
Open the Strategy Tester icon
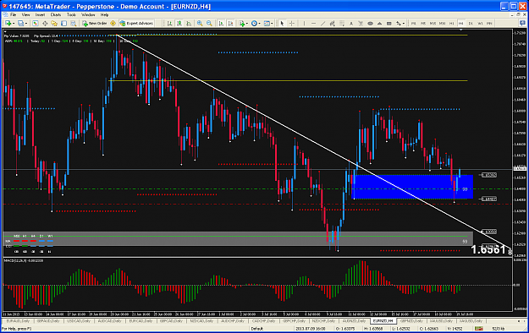pos(73,24)
